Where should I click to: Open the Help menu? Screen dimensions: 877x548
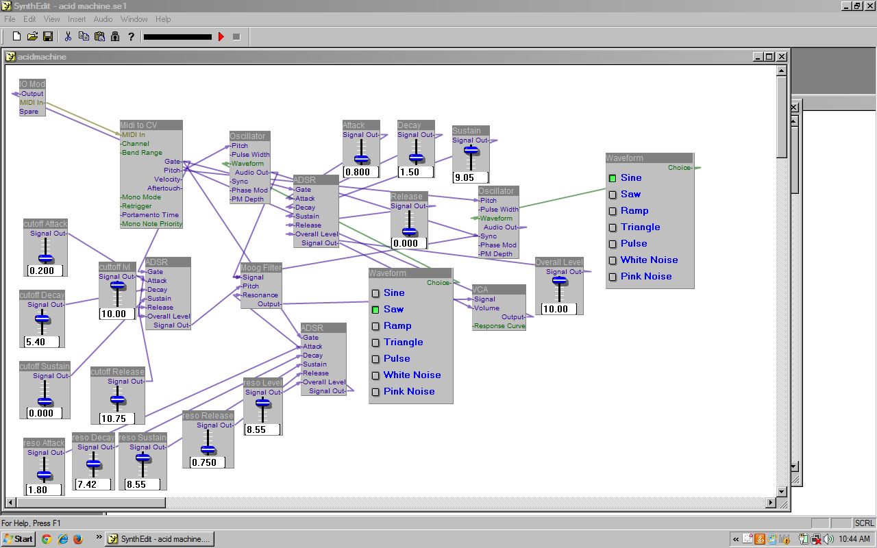163,19
